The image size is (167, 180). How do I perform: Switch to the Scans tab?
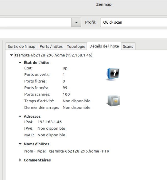[128, 46]
